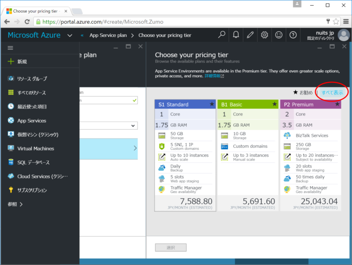352x265 pixels.
Task: Click the 5,691.60 price on B1
Action: pyautogui.click(x=259, y=201)
